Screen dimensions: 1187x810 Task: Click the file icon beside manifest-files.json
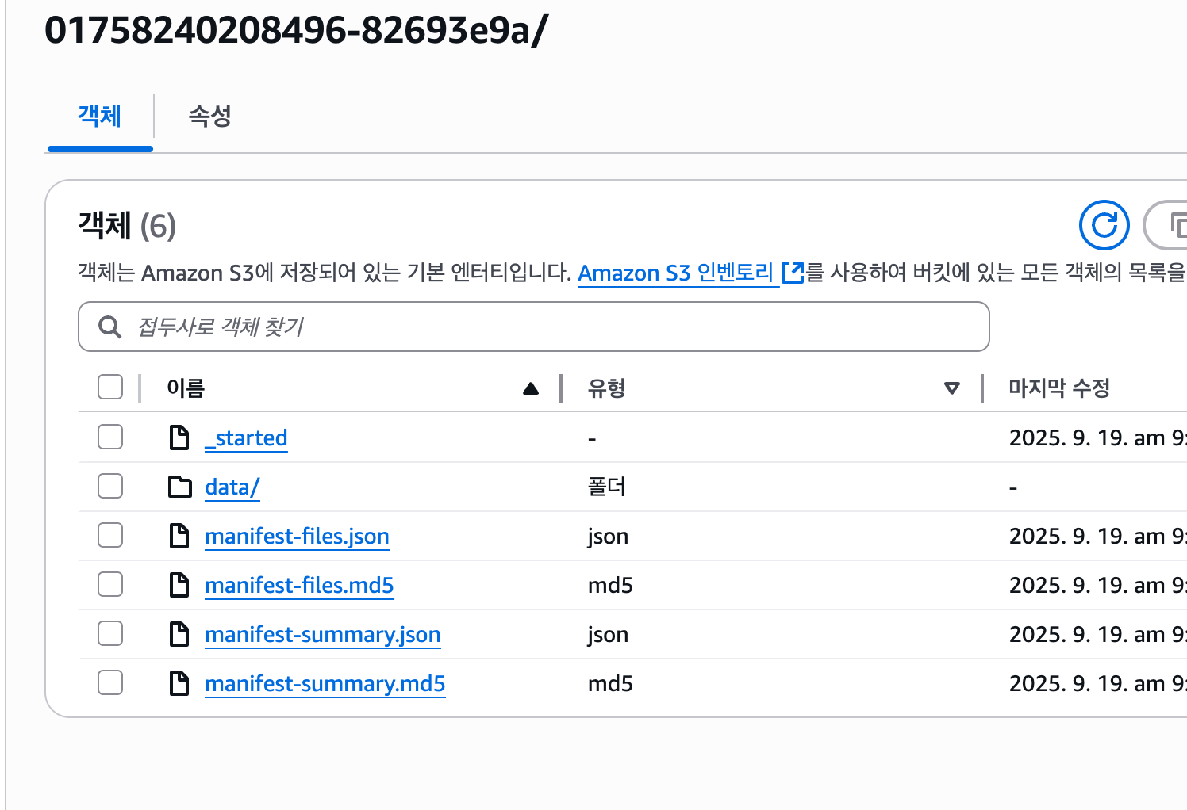click(180, 536)
